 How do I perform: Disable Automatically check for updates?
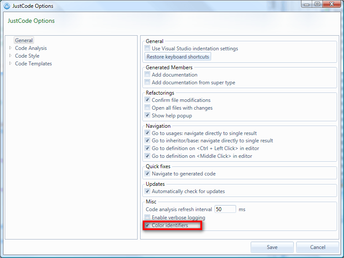pos(147,191)
